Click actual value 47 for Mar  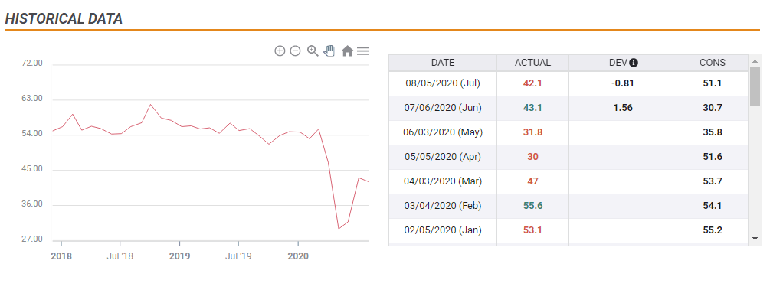click(532, 181)
